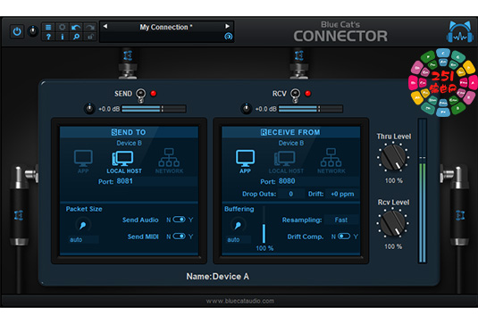Viewport: 478px width, 324px height.
Task: Click the red RCV status LED
Action: pos(308,94)
